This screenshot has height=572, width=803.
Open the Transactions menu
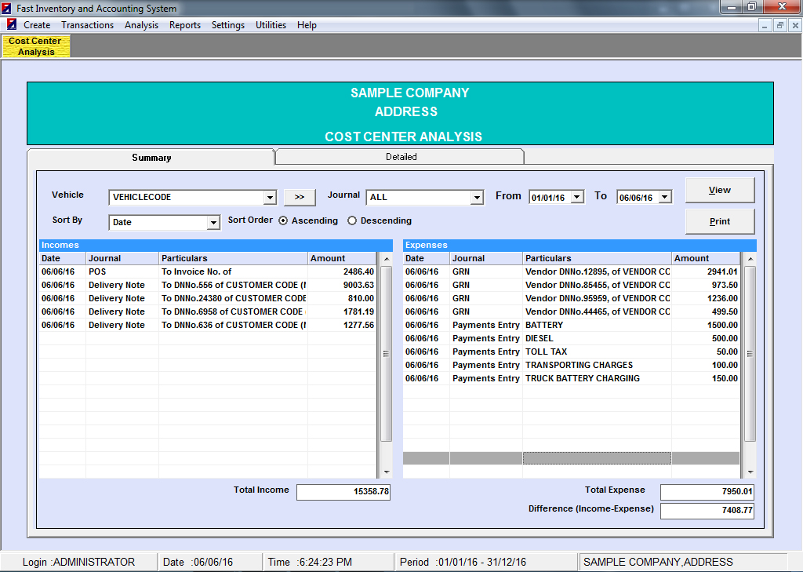(x=87, y=25)
